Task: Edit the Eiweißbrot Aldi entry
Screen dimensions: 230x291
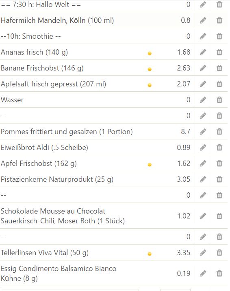Action: [x=203, y=148]
